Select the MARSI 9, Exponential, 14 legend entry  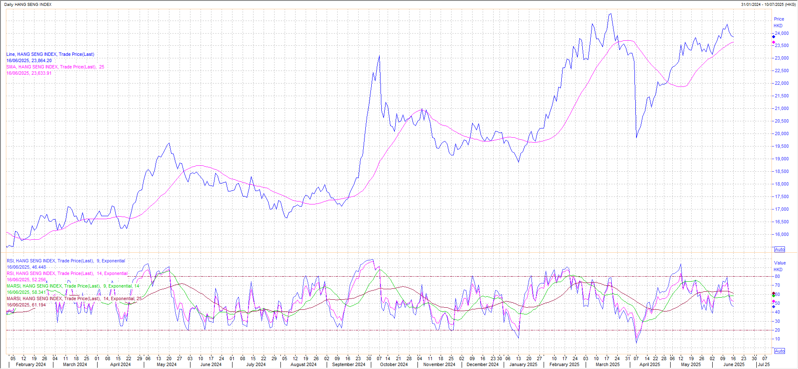coord(73,286)
